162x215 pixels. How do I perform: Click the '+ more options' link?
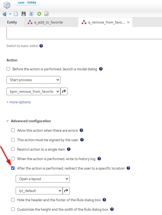pyautogui.click(x=18, y=102)
